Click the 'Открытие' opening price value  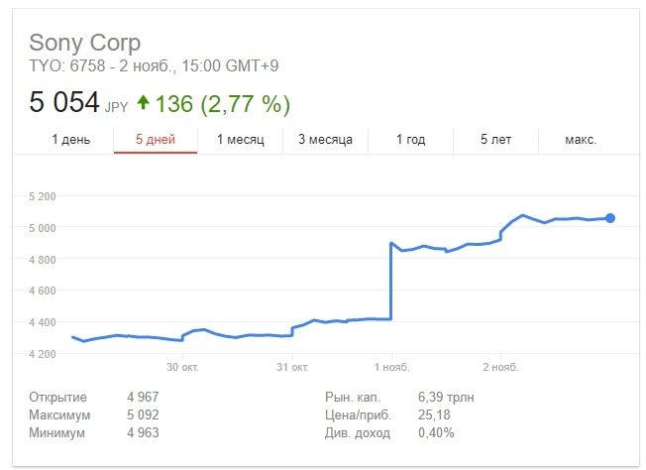[142, 398]
